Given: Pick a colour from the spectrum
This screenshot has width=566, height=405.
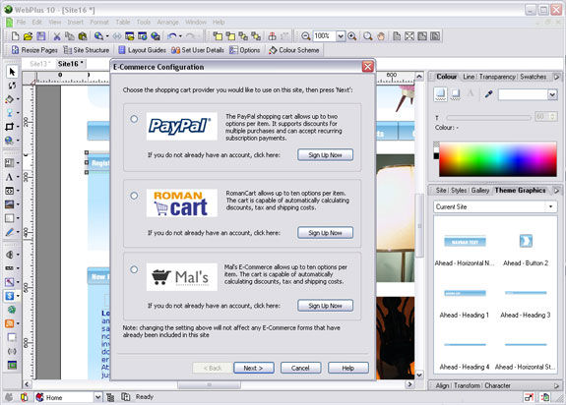Looking at the screenshot, I should 498,159.
